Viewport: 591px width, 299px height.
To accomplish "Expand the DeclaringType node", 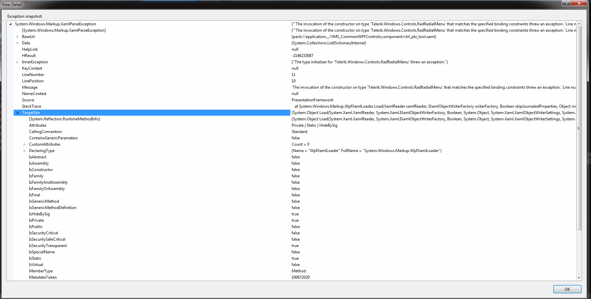I will tap(24, 151).
